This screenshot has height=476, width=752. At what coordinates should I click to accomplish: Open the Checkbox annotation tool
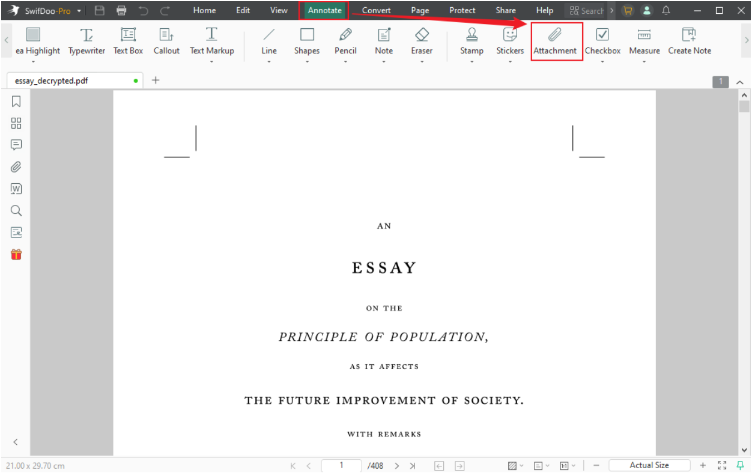click(602, 42)
